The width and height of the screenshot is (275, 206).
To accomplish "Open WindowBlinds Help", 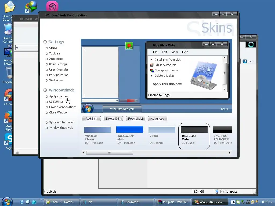I will [x=61, y=128].
